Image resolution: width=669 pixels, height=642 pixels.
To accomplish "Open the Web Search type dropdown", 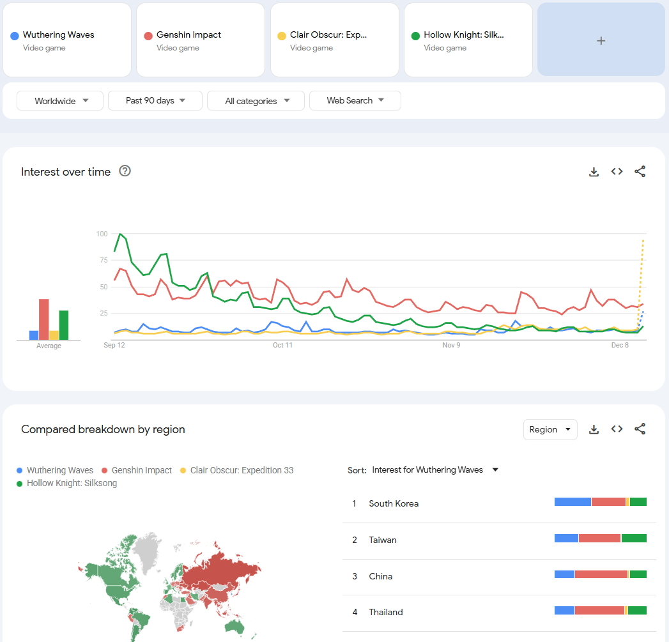I will [355, 101].
